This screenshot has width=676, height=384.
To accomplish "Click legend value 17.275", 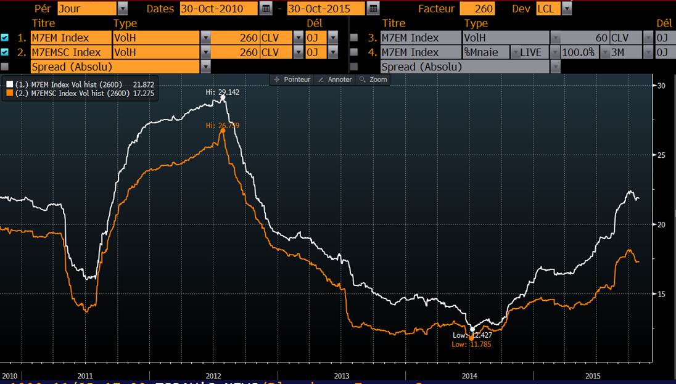I will click(x=144, y=93).
